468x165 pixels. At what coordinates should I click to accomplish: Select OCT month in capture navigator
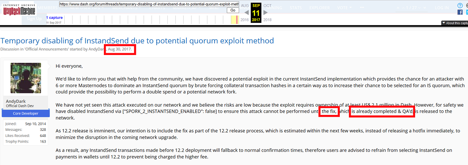coord(267,6)
